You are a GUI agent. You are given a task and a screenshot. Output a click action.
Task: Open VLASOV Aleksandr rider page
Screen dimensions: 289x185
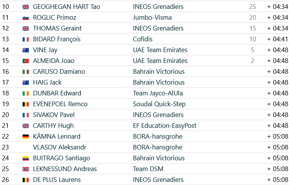(x=60, y=147)
